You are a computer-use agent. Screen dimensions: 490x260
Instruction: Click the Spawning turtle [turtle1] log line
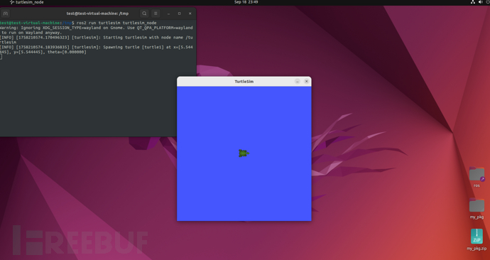pyautogui.click(x=97, y=50)
